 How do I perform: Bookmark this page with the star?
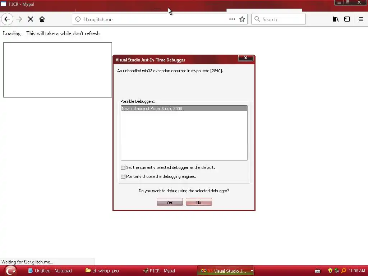242,19
